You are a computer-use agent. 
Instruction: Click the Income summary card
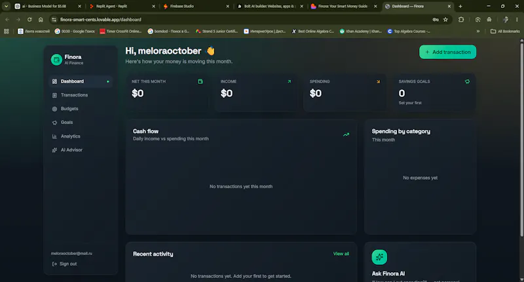(256, 92)
